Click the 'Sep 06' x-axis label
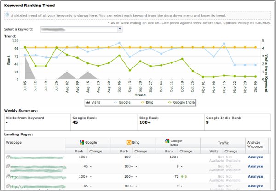Viewport: 276px width, 191px height. click(119, 87)
